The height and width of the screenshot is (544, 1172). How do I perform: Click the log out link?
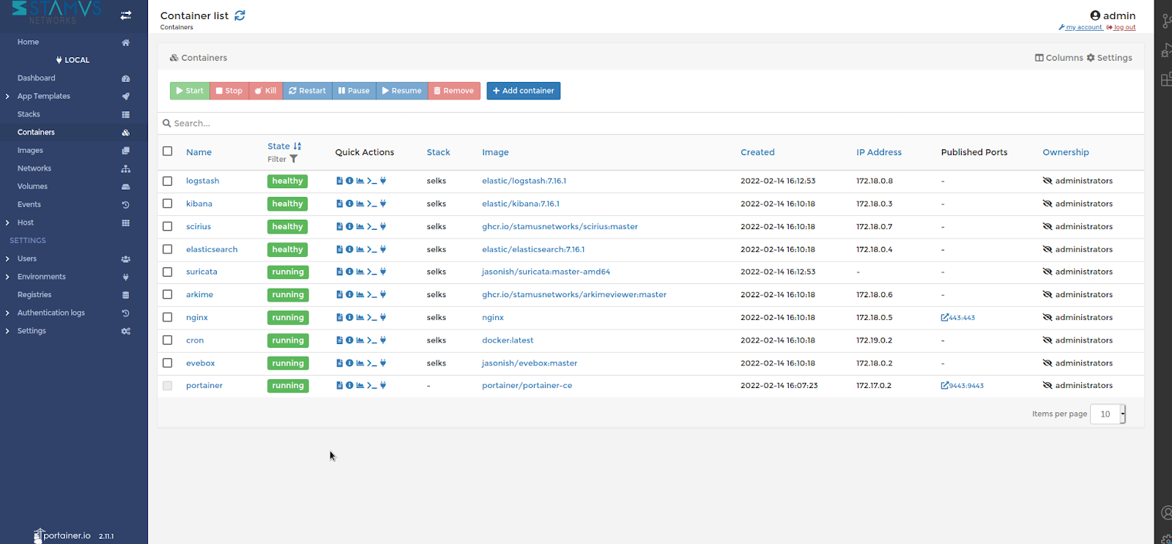[1121, 27]
